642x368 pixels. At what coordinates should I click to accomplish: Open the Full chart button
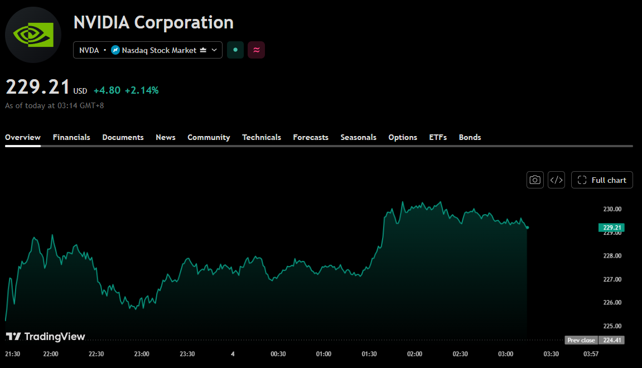tap(602, 180)
